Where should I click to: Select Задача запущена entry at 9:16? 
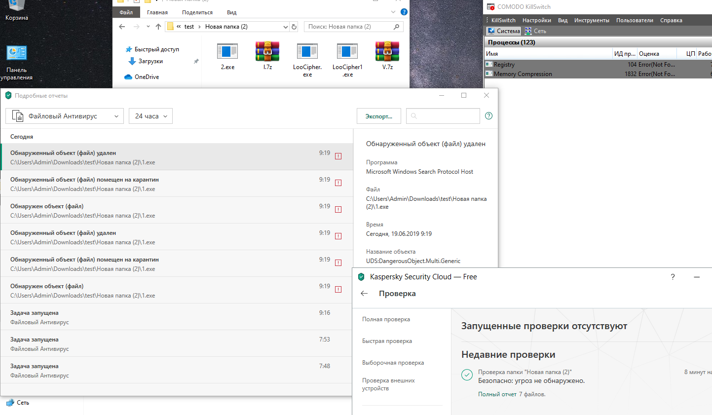point(177,317)
